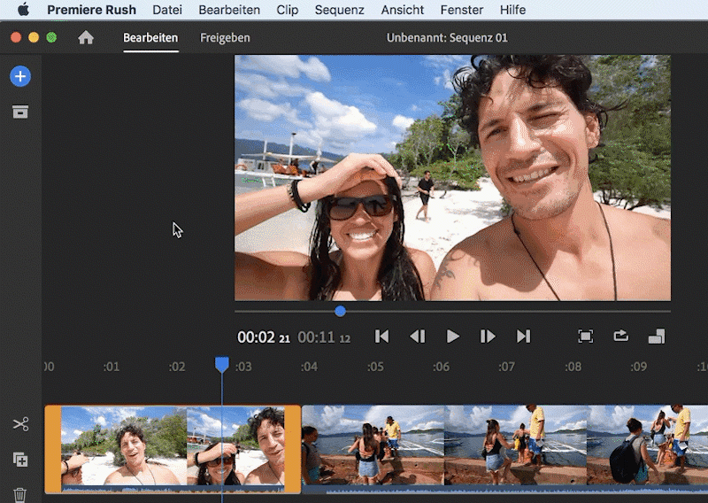Open the aspect ratio options
Screen dimensions: 708x503
click(x=656, y=337)
